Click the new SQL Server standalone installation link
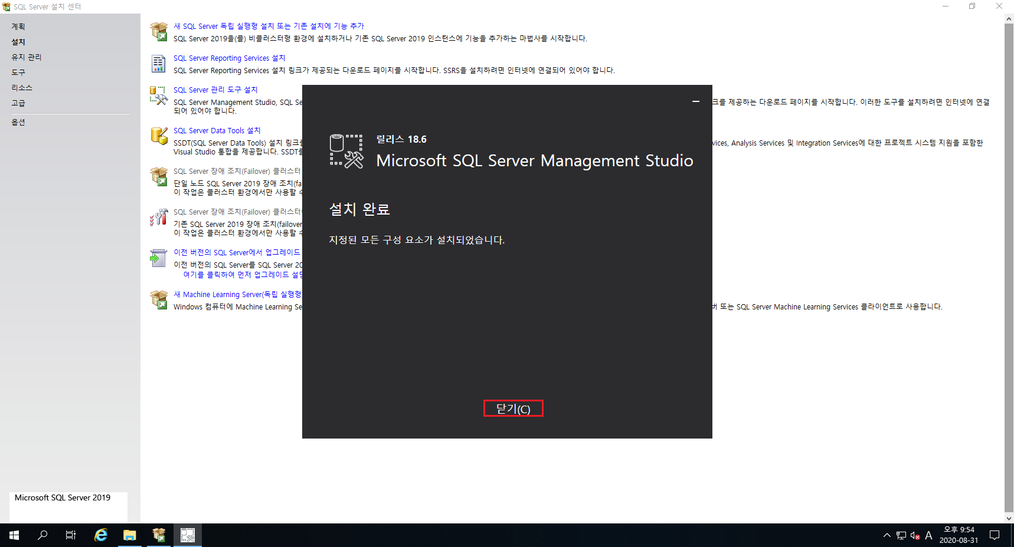The width and height of the screenshot is (1014, 547). [x=269, y=26]
